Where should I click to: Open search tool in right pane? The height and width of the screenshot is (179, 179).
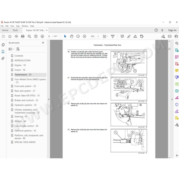tap(177, 43)
